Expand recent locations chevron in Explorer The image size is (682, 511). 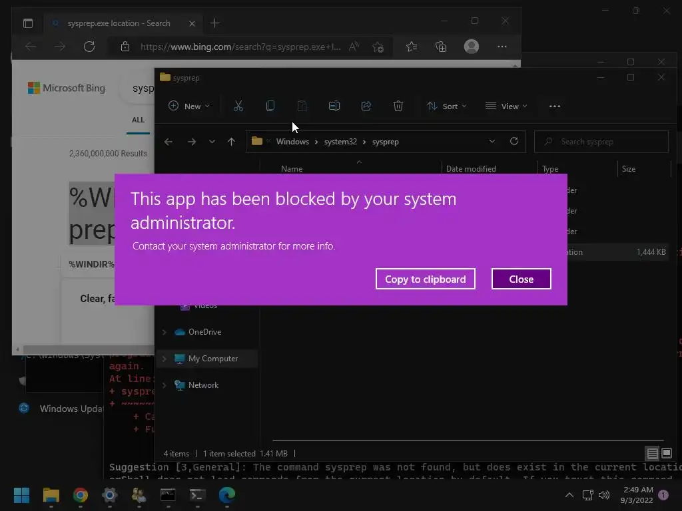coord(212,142)
